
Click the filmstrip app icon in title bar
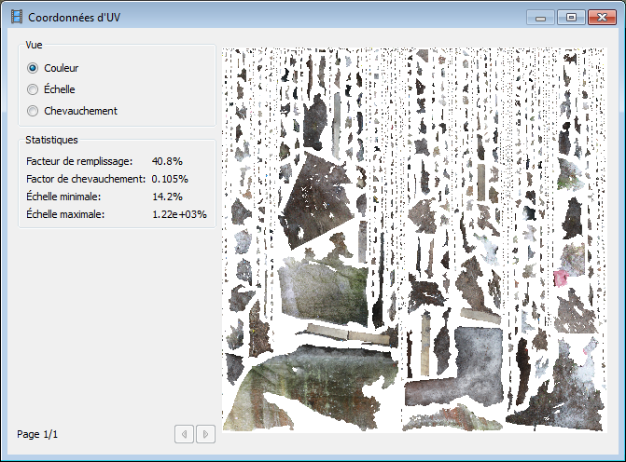(x=16, y=17)
